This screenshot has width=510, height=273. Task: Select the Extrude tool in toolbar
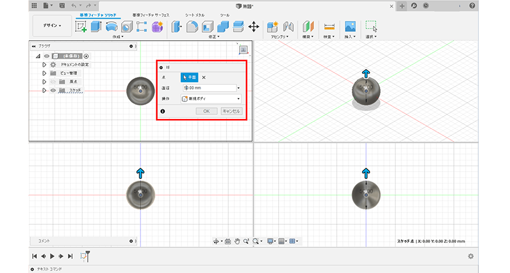pos(96,26)
